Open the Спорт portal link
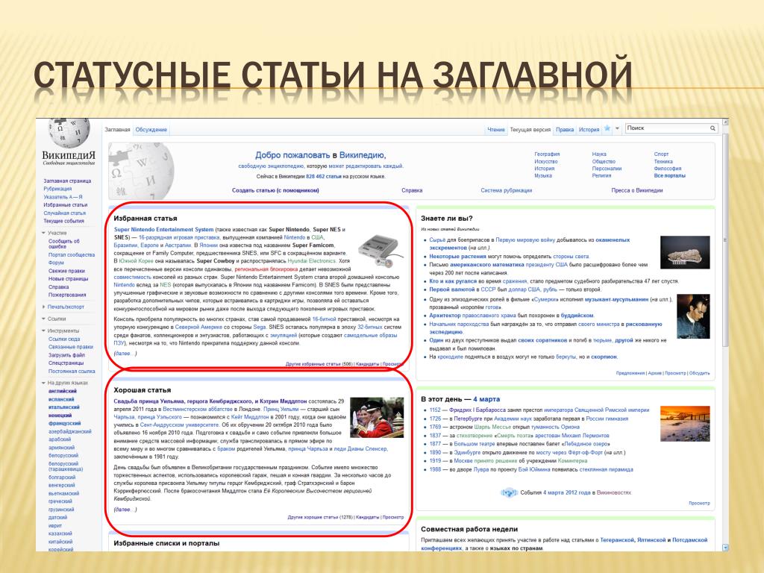Viewport: 764px width, 573px height. 661,154
